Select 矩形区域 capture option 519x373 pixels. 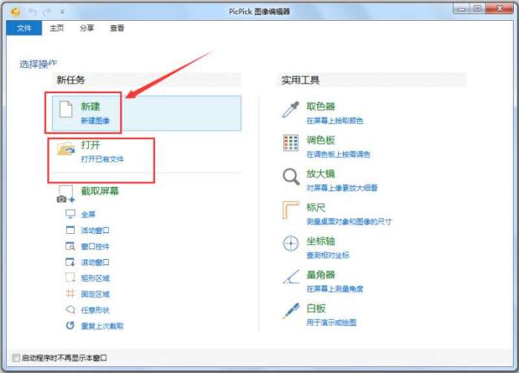[x=95, y=278]
